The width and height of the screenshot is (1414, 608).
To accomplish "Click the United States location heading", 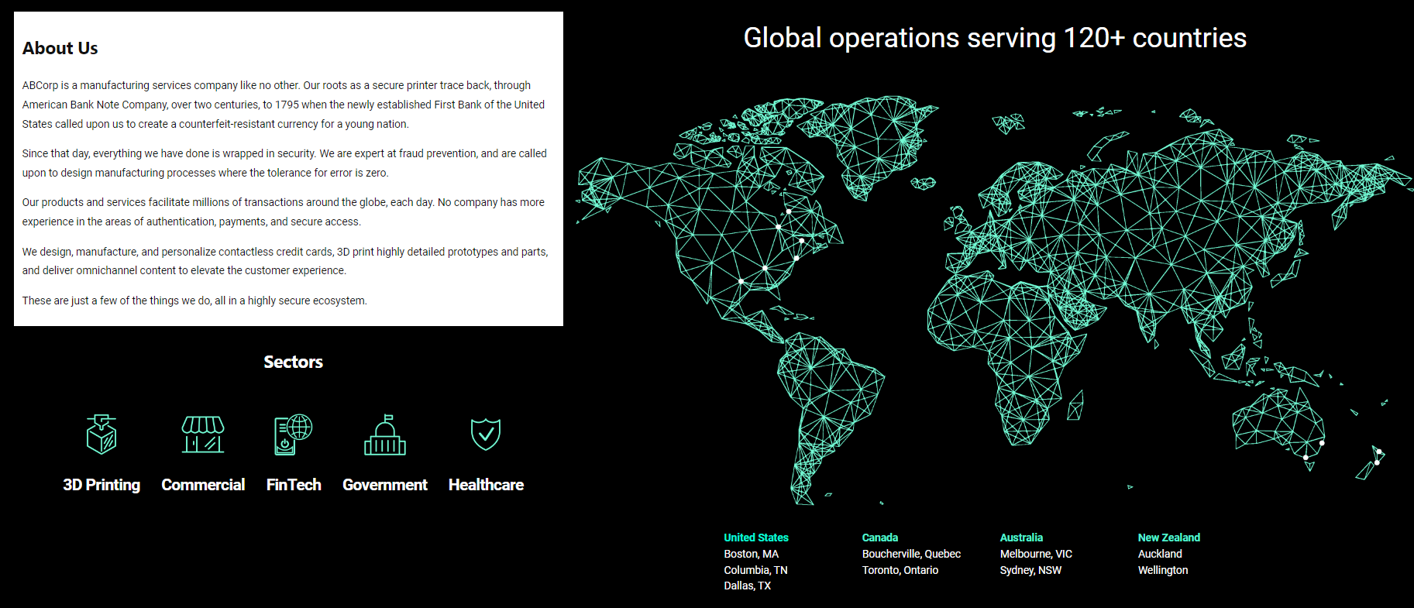I will click(756, 538).
